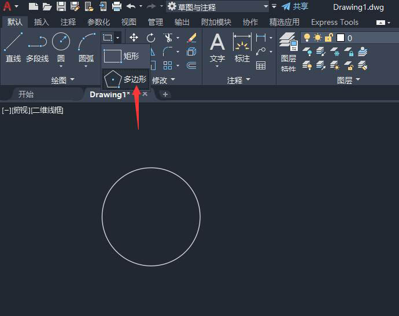
Task: Click the layer Lock padlock tool
Action: 349,52
